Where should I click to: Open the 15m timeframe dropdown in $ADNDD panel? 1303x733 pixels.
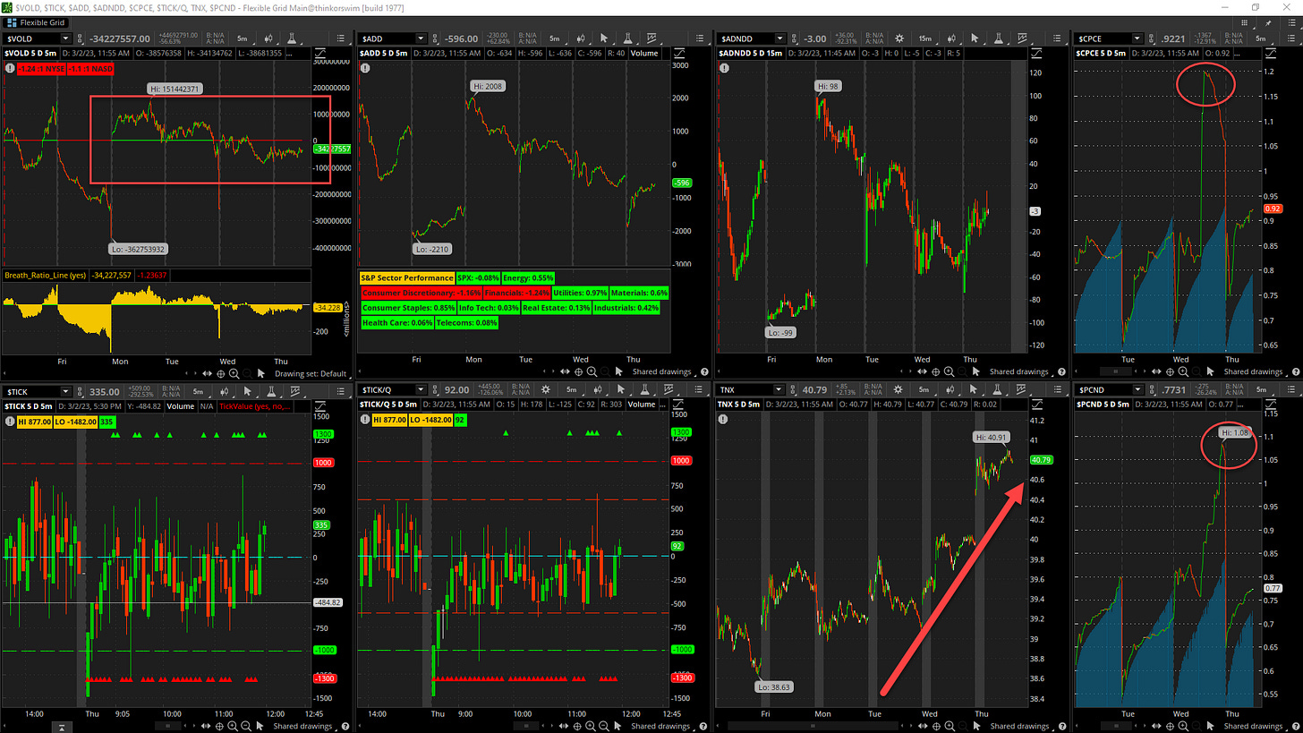[925, 38]
